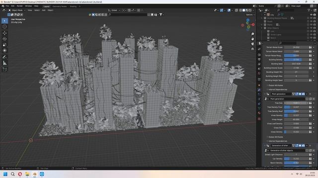Adjust the Bench Density slider
This screenshot has height=178, width=318.
point(296,163)
